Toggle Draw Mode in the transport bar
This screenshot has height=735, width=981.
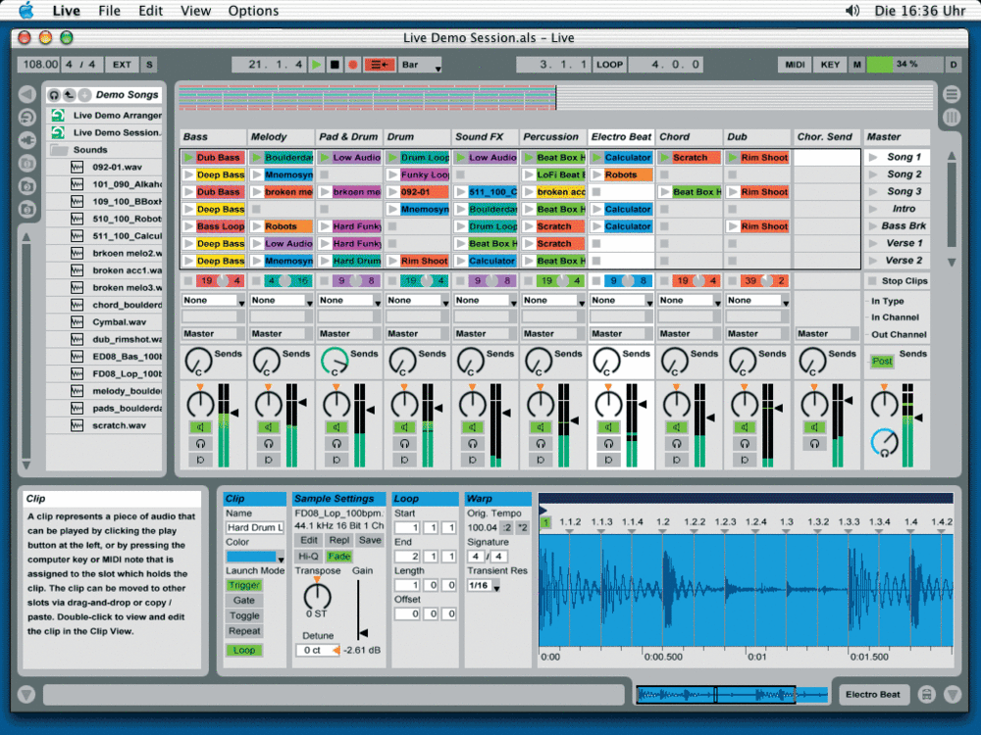pyautogui.click(x=381, y=64)
